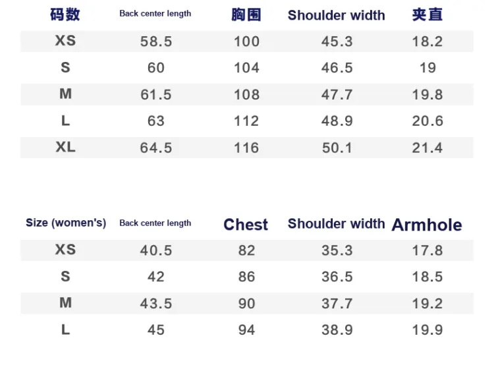Click the 38.9 shoulder width value
The image size is (494, 371).
click(337, 329)
